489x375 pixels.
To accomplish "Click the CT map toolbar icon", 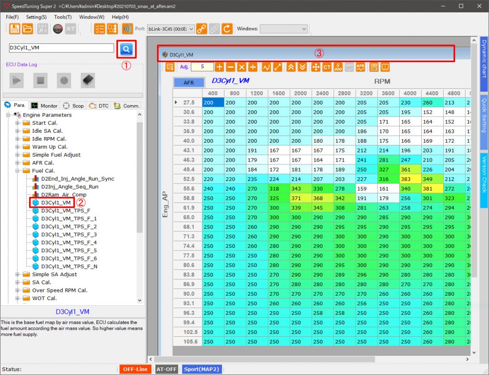I will (327, 67).
